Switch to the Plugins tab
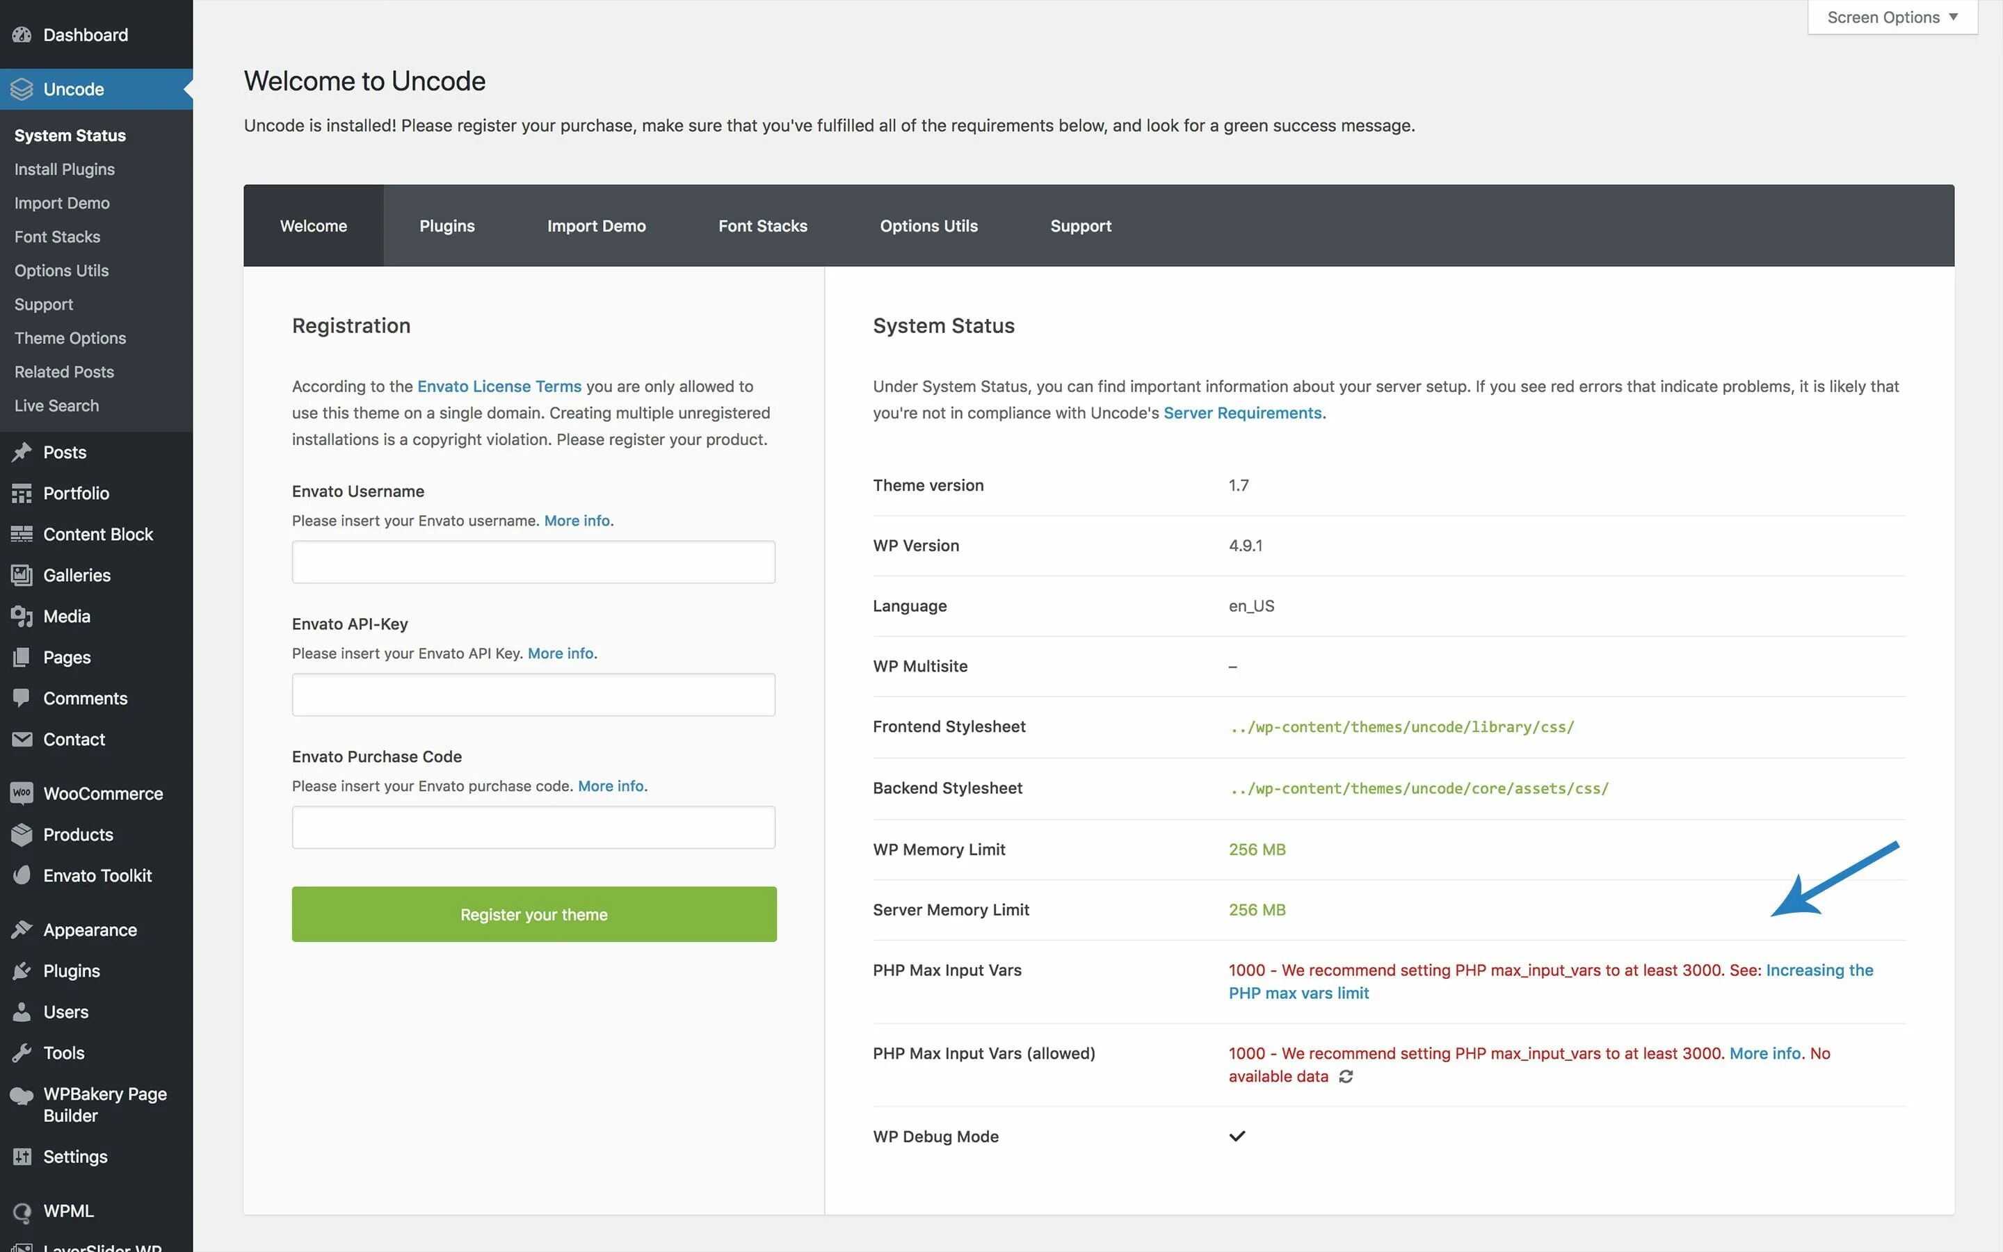This screenshot has height=1252, width=2003. point(447,225)
